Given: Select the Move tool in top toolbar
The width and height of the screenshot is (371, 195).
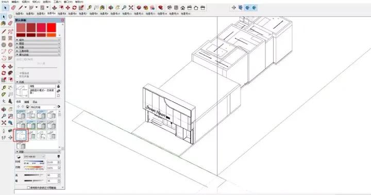Looking at the screenshot, I should (x=68, y=8).
